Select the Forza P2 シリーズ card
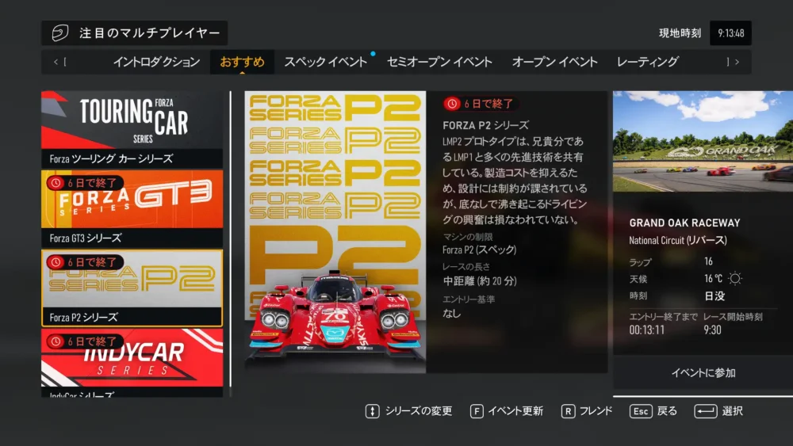The image size is (793, 446). (x=132, y=288)
